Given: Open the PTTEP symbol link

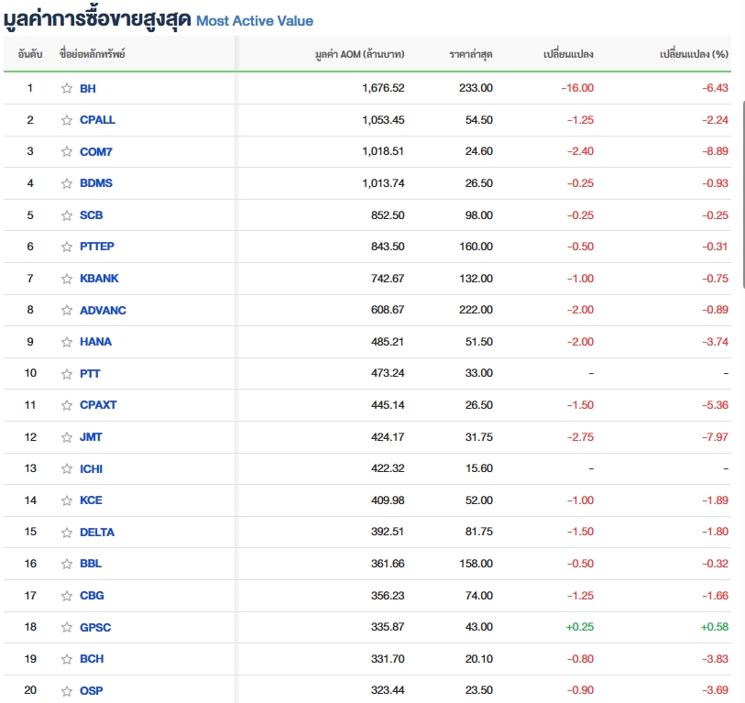Looking at the screenshot, I should [x=97, y=247].
